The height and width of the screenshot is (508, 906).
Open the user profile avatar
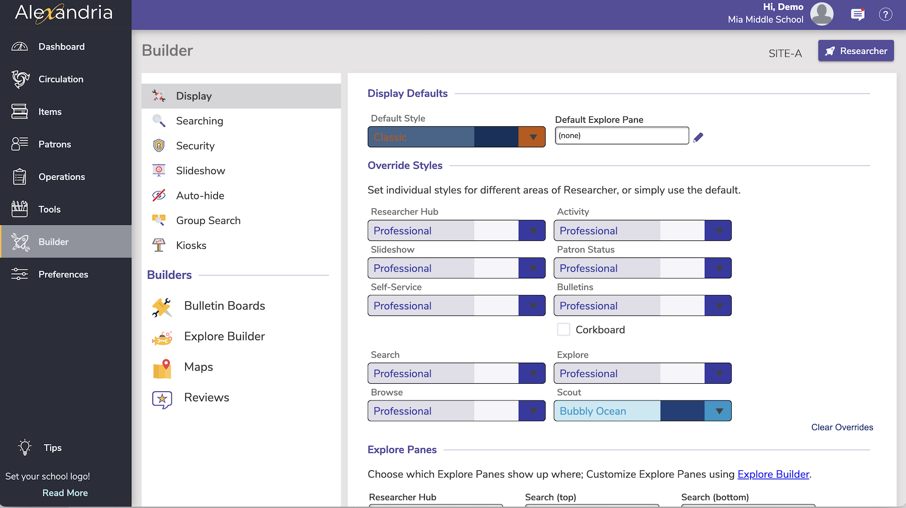point(821,14)
